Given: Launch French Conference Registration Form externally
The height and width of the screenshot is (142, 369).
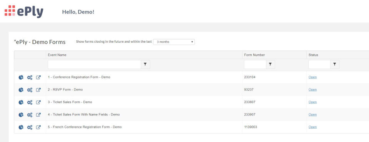Looking at the screenshot, I should point(38,127).
